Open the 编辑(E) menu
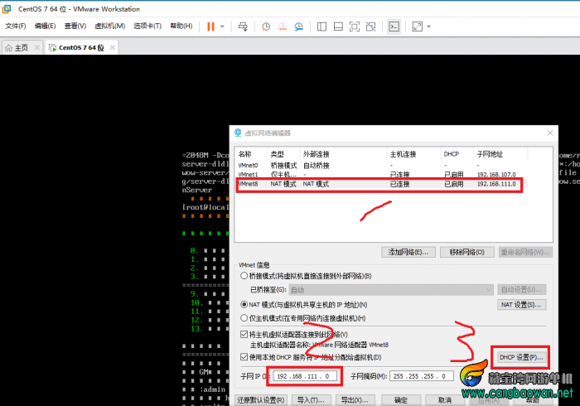The height and width of the screenshot is (406, 580). pyautogui.click(x=45, y=26)
